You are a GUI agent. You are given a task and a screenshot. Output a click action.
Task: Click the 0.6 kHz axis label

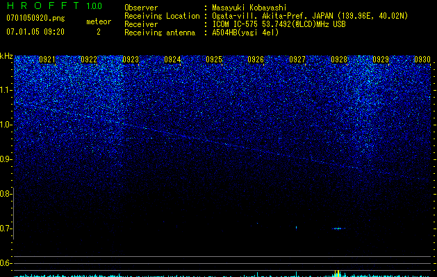6,263
